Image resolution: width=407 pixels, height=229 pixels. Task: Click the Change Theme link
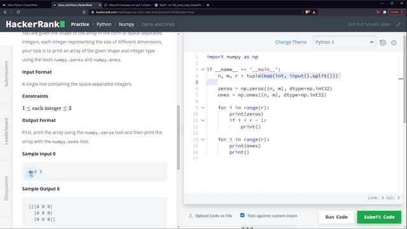pos(291,42)
